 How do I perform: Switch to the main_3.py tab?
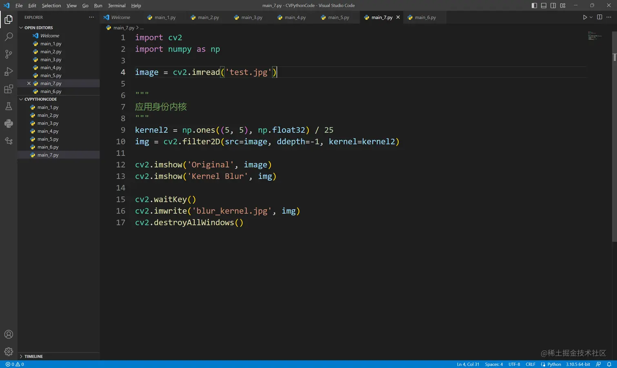point(251,18)
